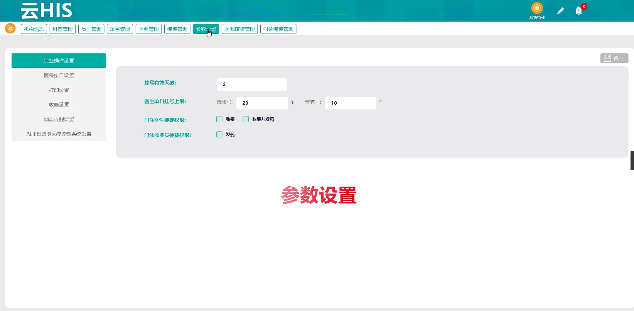Open 收费设置 in the sidebar
The width and height of the screenshot is (634, 311).
click(59, 104)
